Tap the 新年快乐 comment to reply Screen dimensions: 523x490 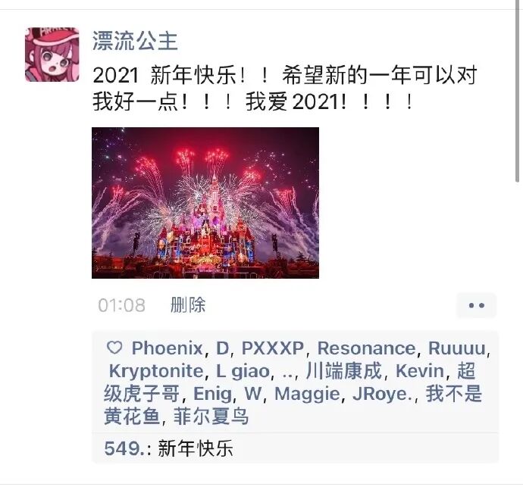pyautogui.click(x=195, y=448)
